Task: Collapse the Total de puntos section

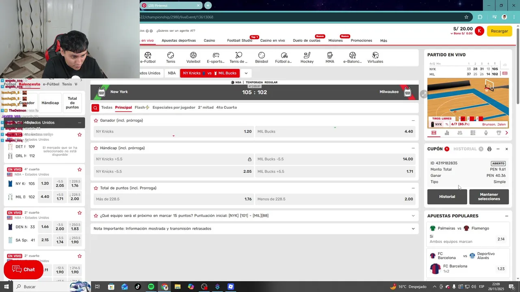Action: pos(413,188)
